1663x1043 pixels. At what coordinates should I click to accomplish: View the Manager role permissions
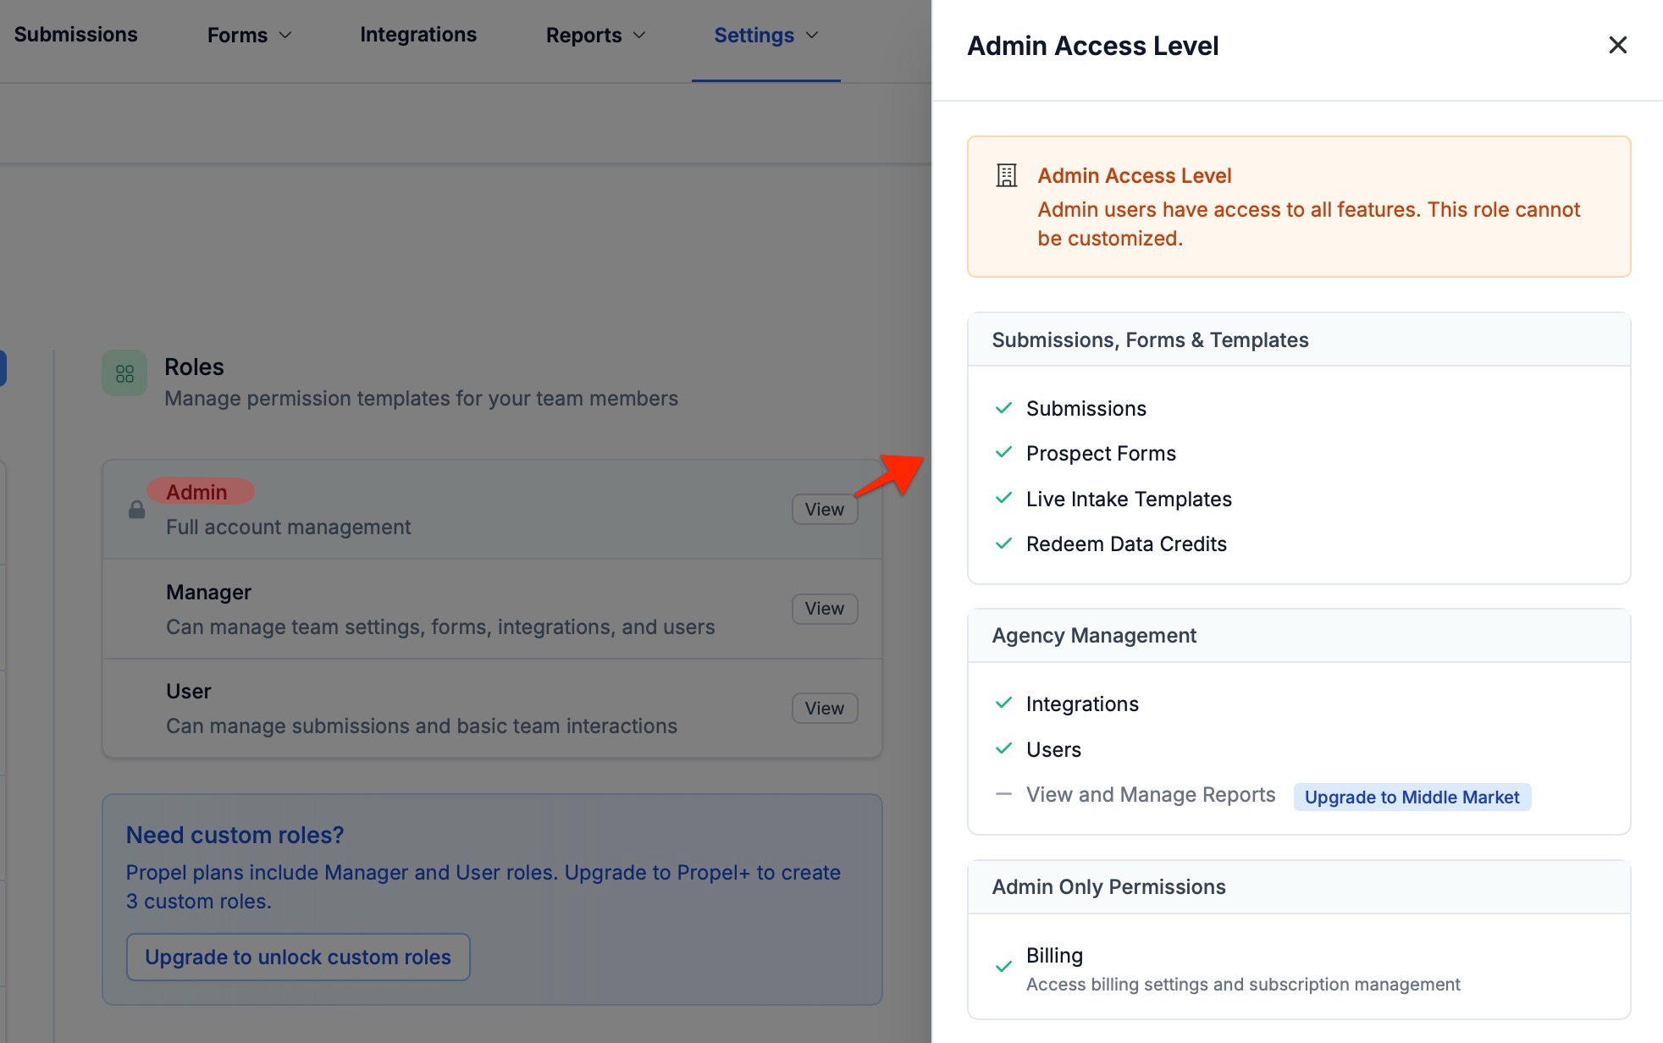tap(824, 609)
